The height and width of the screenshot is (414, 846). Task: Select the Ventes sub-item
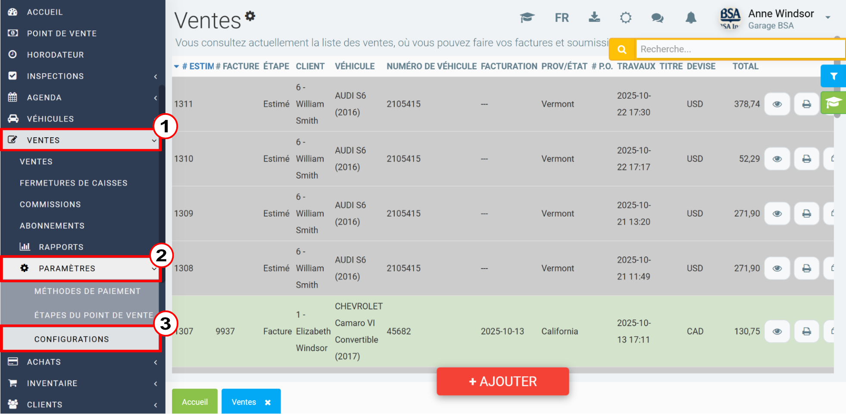36,162
